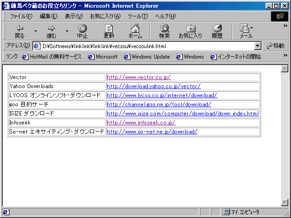Open the 編集(E) menu
This screenshot has width=291, height=218.
coord(49,16)
